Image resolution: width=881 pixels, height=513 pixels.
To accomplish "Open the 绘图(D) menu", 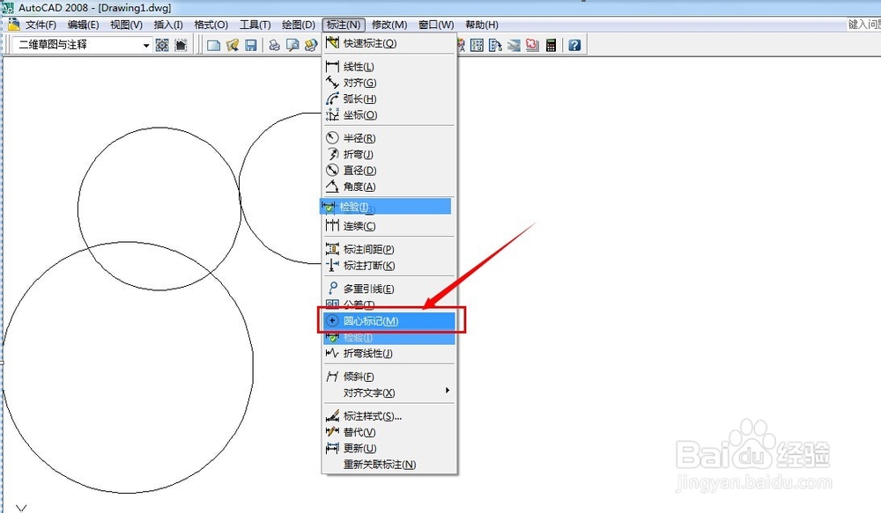I will [299, 25].
